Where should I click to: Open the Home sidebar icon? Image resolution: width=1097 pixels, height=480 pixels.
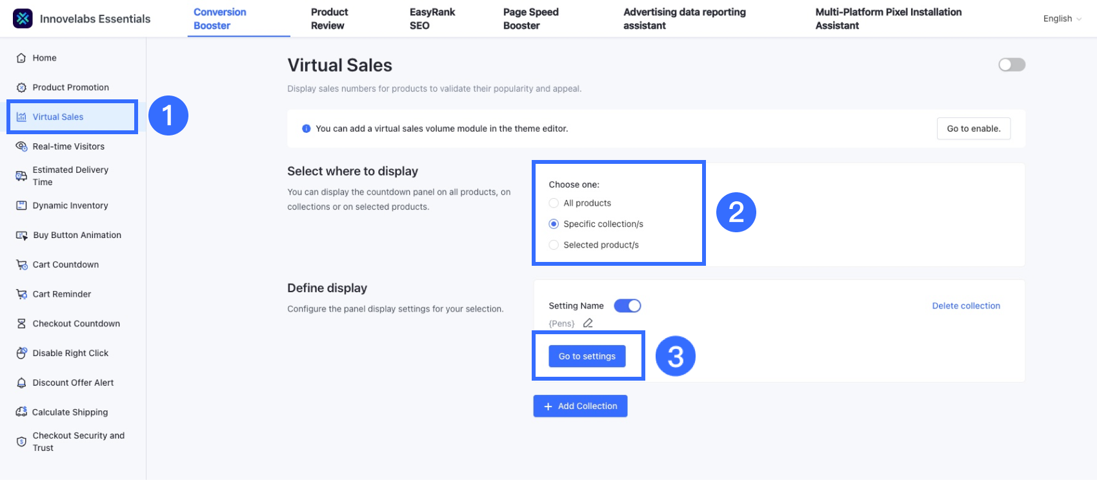(21, 58)
